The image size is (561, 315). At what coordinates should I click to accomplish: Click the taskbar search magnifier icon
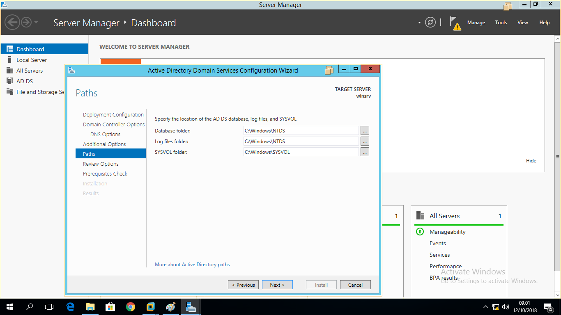pos(30,306)
